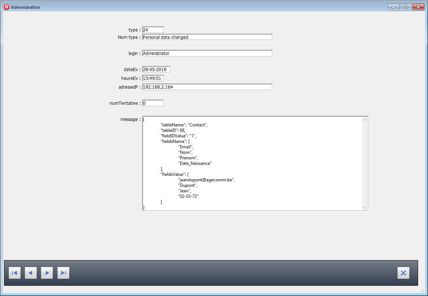The image size is (428, 296).
Task: Click the numTentative field
Action: point(153,103)
